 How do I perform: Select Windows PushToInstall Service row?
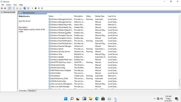(83, 43)
